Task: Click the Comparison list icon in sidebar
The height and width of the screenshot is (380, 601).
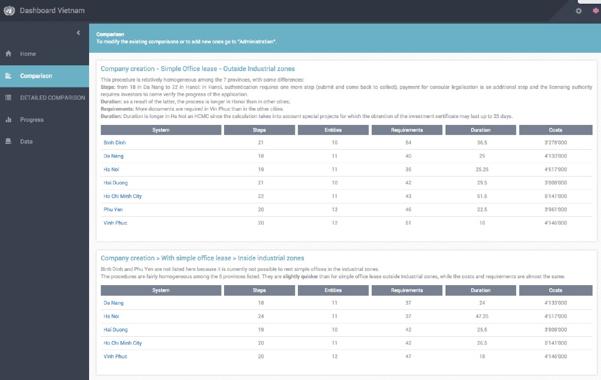Action: point(8,76)
